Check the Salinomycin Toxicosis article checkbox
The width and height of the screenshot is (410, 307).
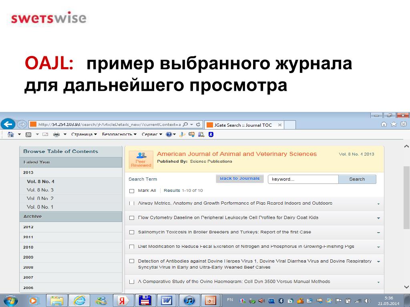point(132,232)
